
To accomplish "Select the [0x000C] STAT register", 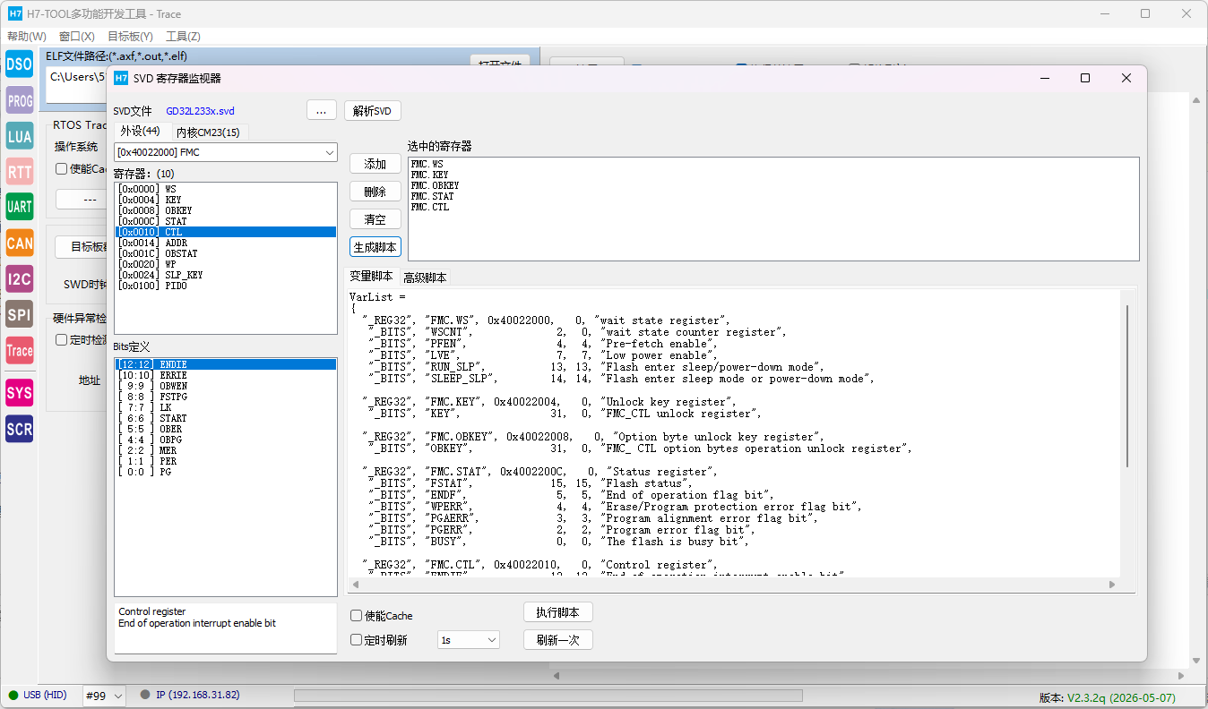I will click(x=226, y=221).
